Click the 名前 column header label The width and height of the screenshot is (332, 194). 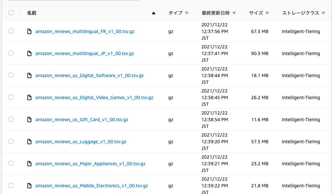[31, 13]
